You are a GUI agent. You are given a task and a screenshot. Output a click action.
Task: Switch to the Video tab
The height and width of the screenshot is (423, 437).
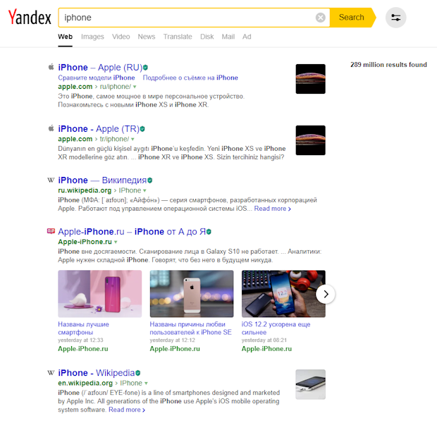(x=121, y=37)
